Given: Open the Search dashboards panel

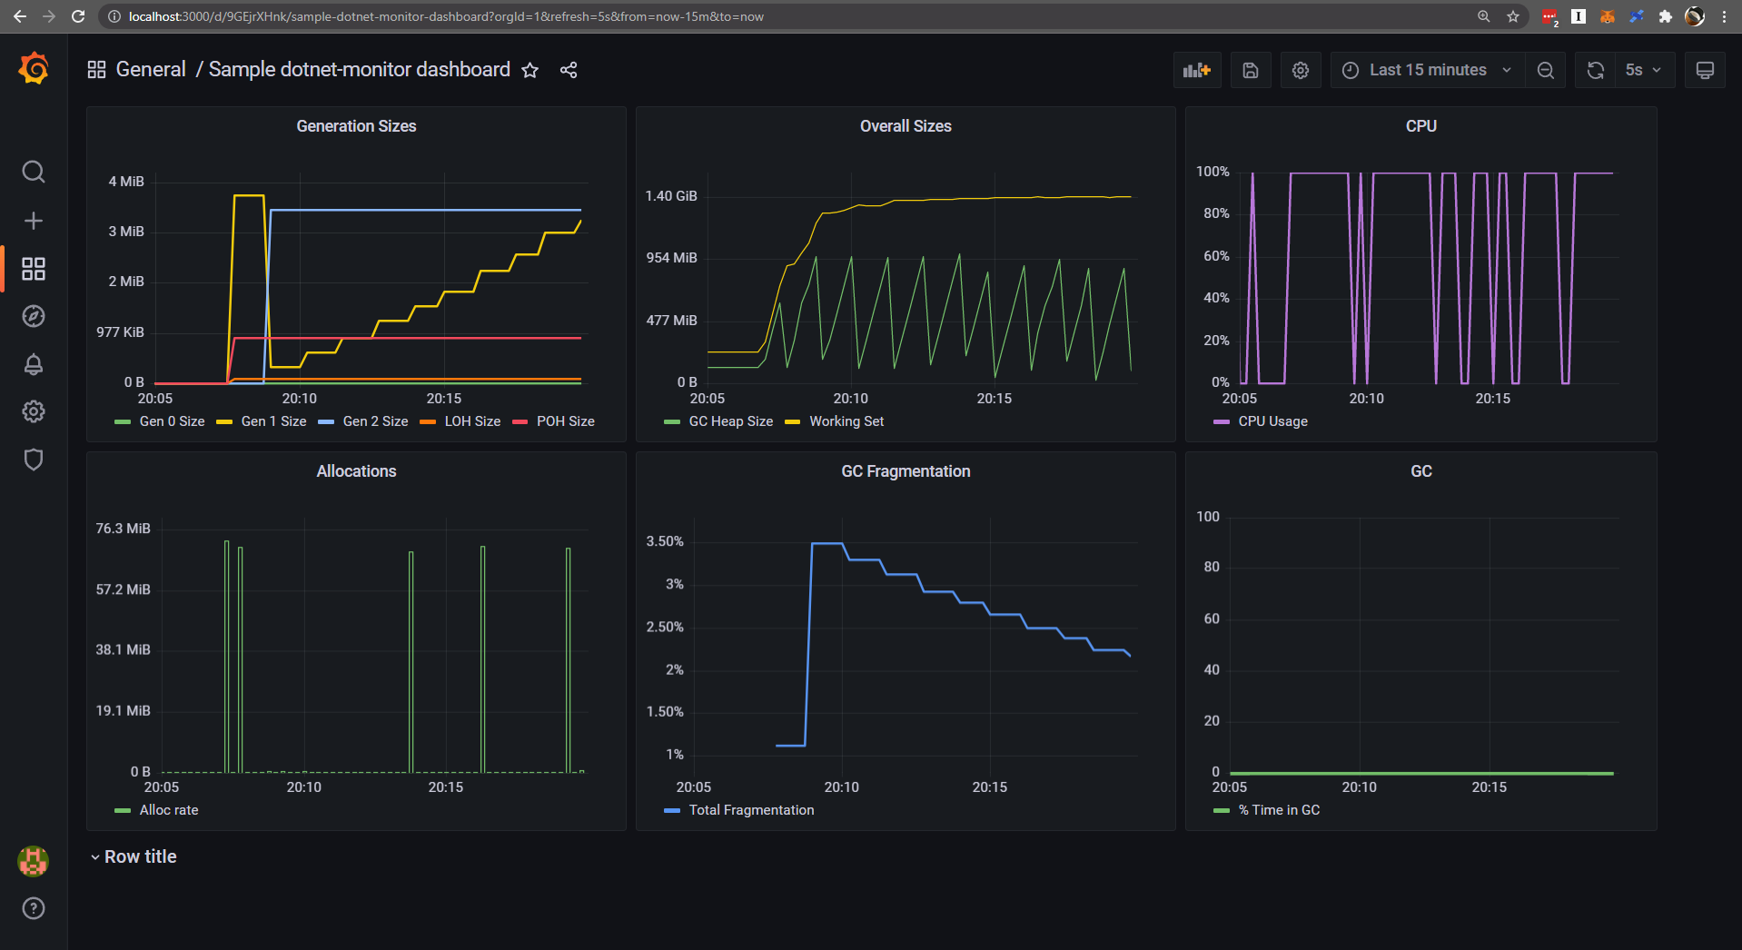Looking at the screenshot, I should pos(34,172).
